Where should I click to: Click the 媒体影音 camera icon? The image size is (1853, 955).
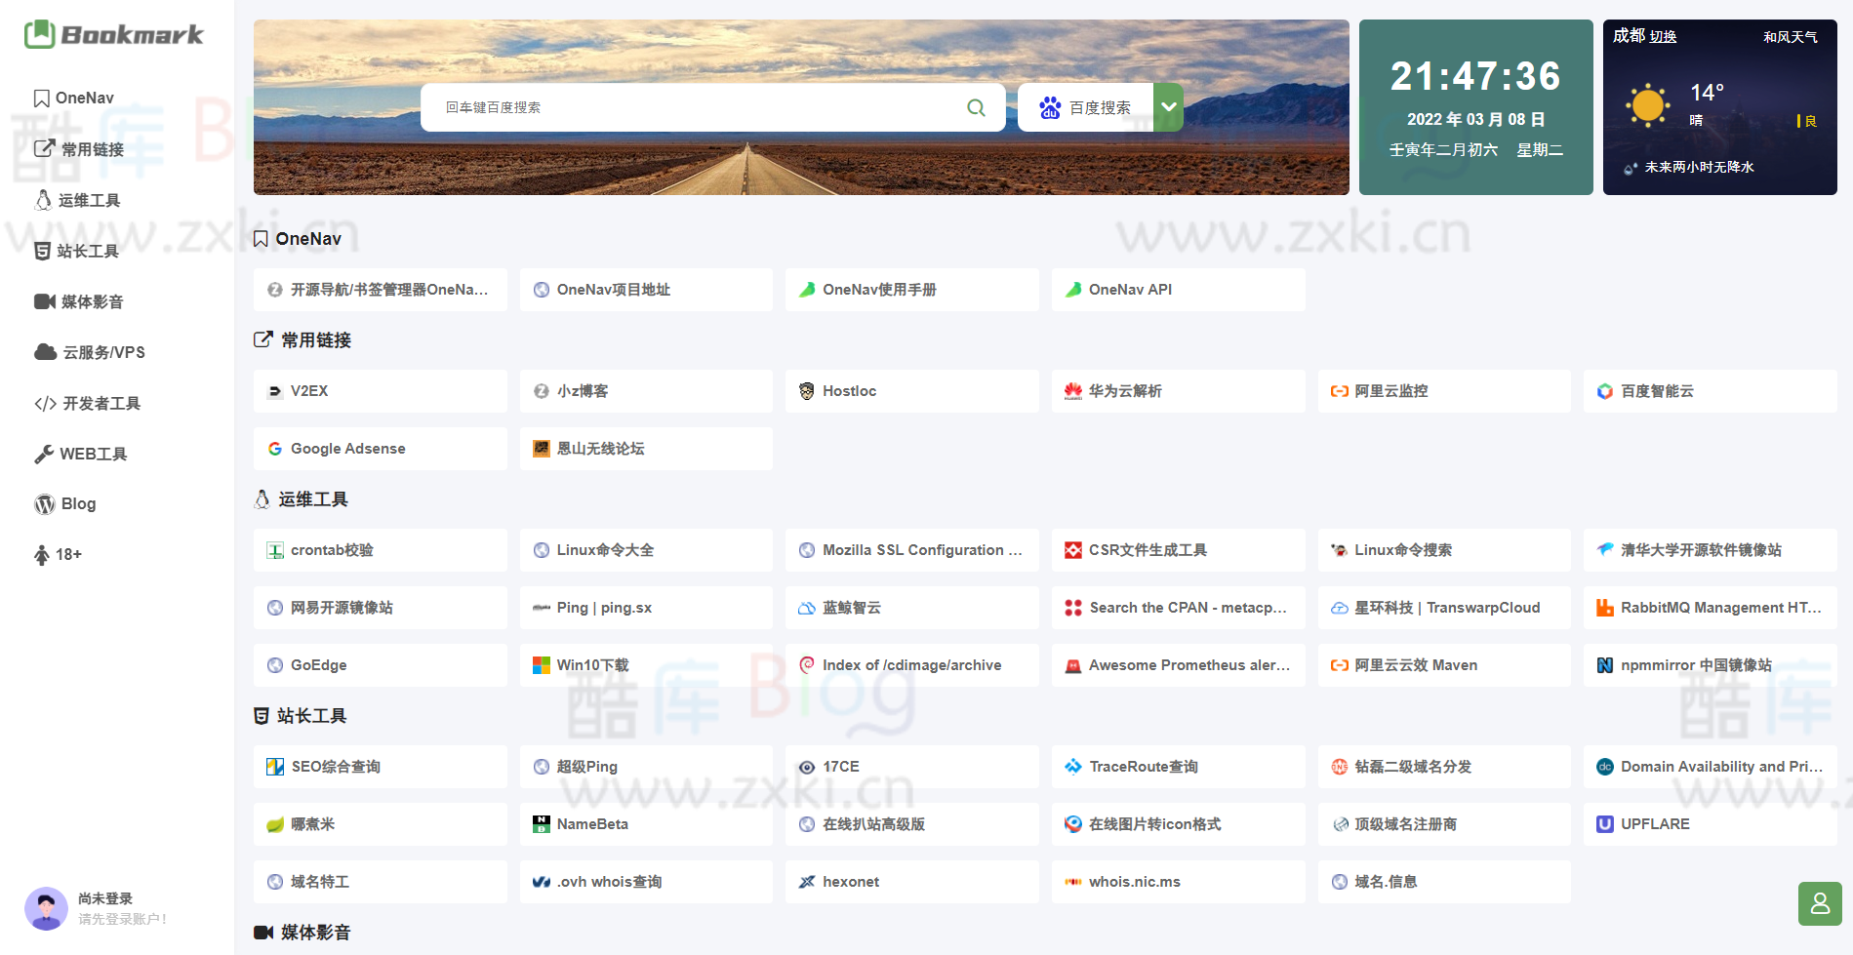tap(43, 301)
